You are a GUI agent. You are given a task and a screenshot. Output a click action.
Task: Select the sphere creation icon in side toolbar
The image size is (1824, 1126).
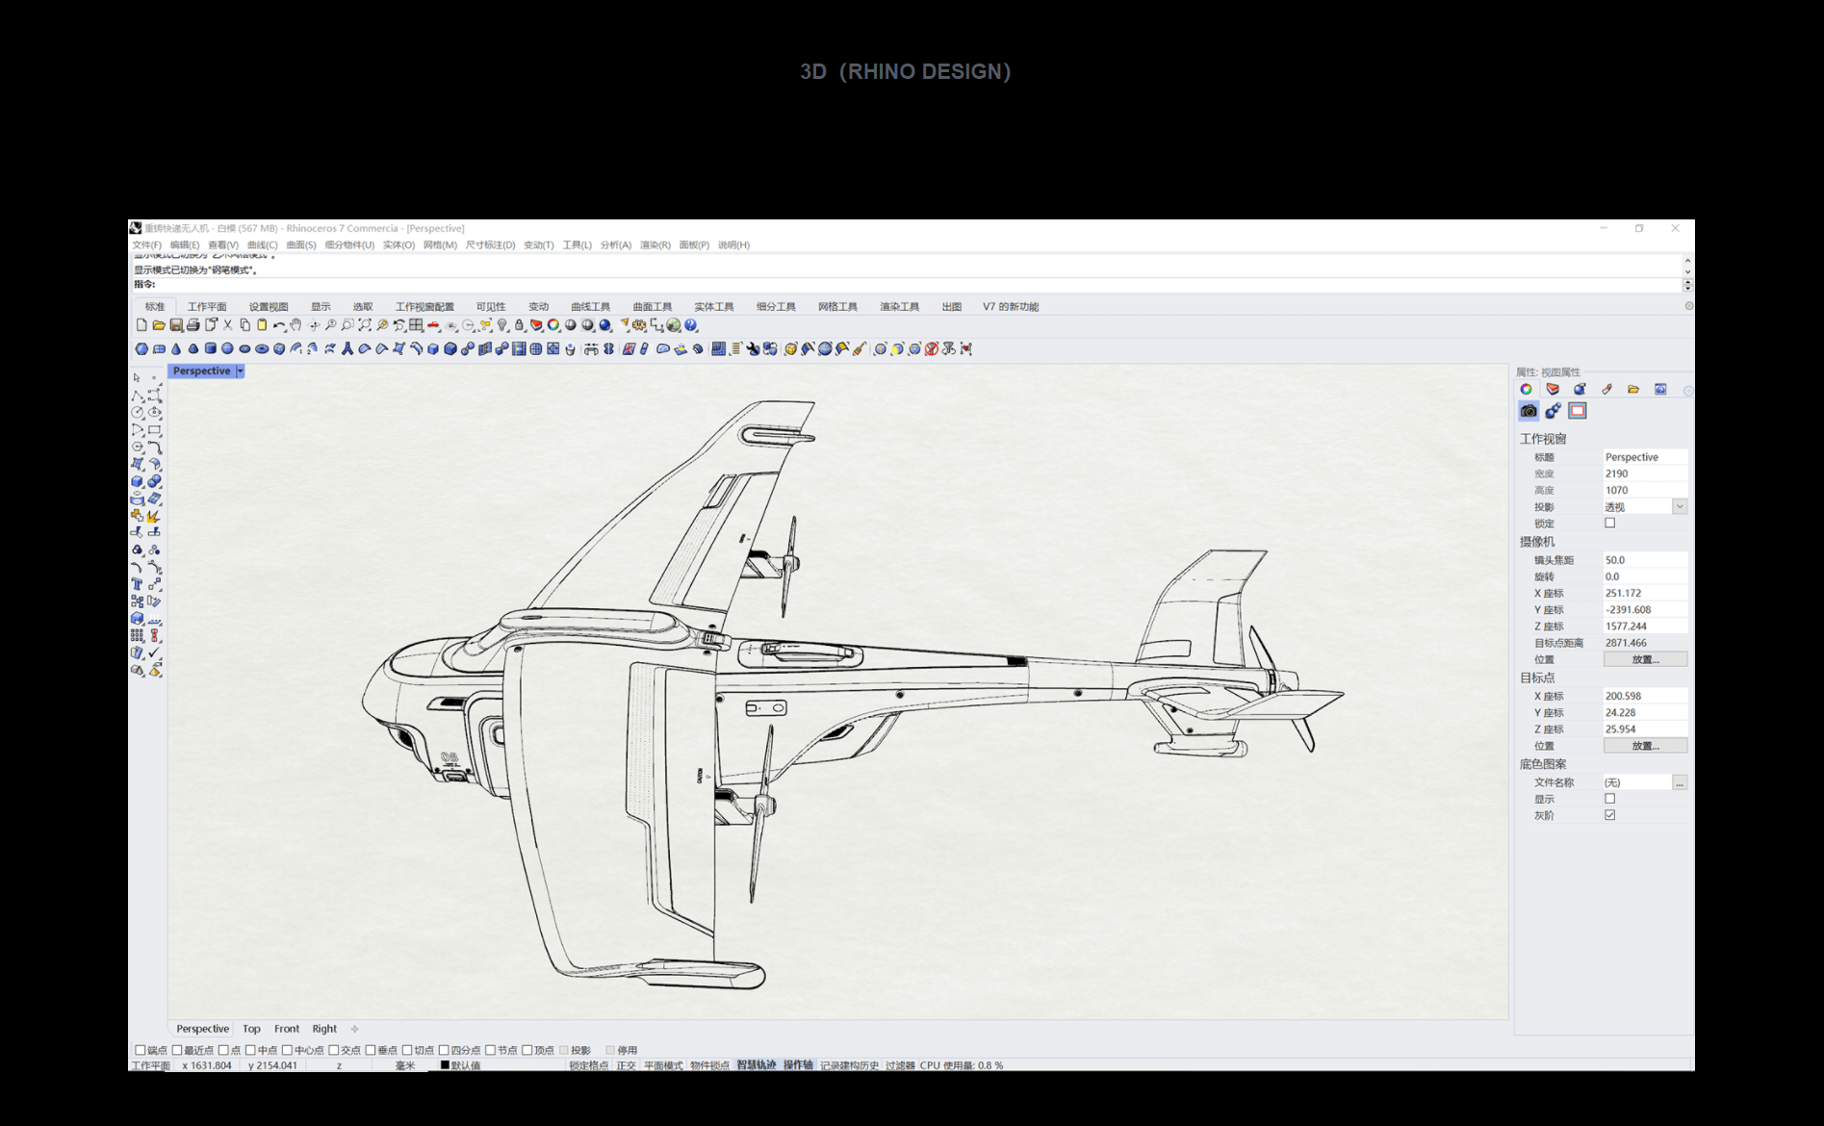point(155,479)
